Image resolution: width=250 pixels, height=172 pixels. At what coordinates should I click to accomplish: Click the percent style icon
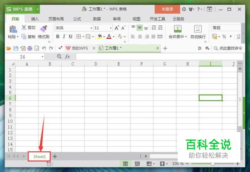click(224, 37)
